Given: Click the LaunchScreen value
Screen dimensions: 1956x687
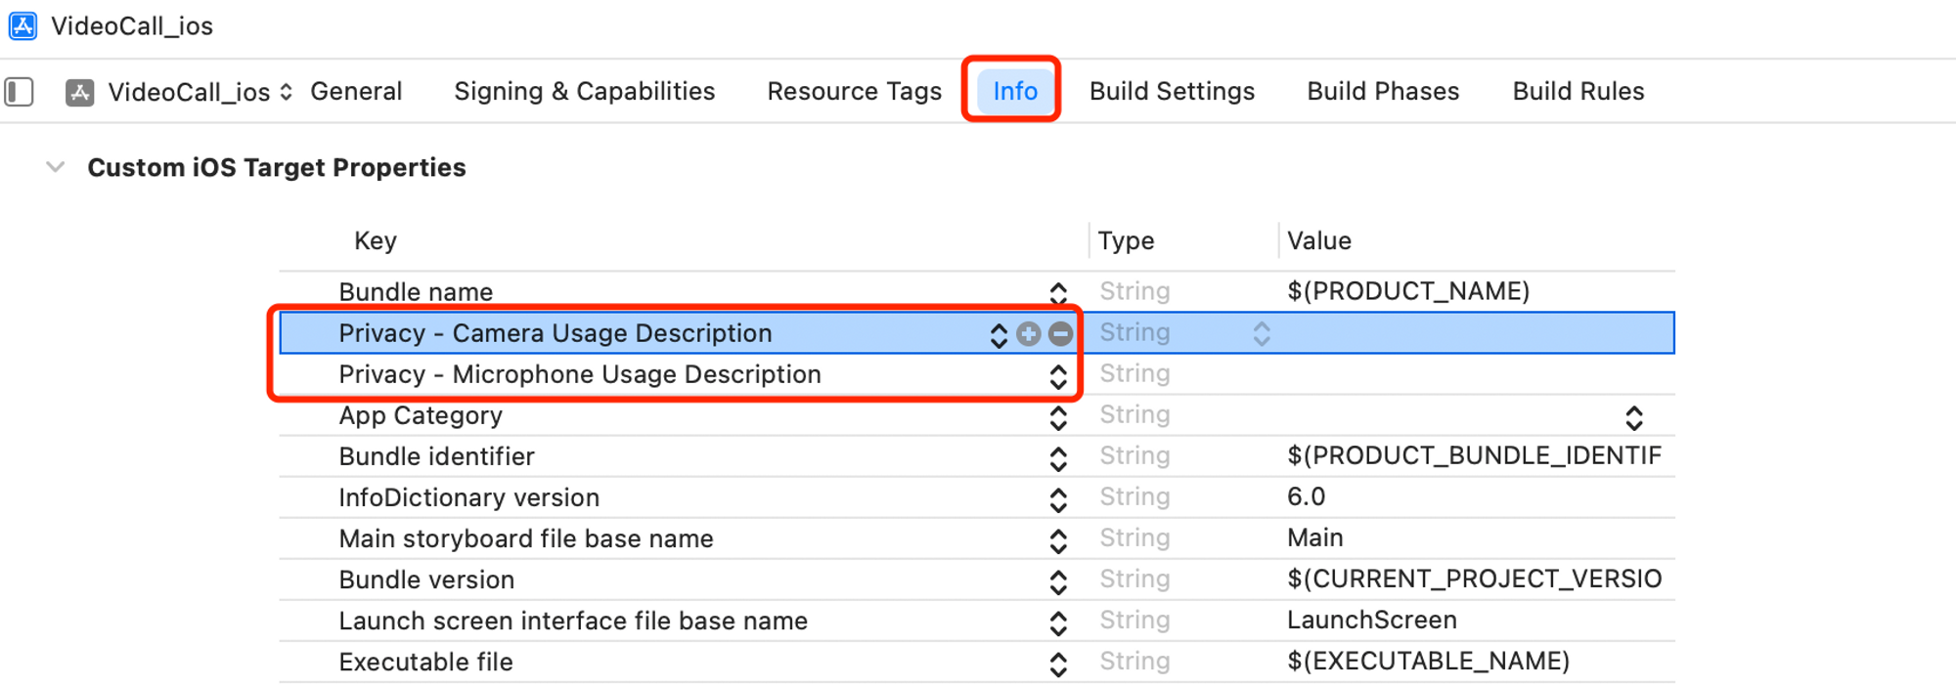Looking at the screenshot, I should (1372, 620).
